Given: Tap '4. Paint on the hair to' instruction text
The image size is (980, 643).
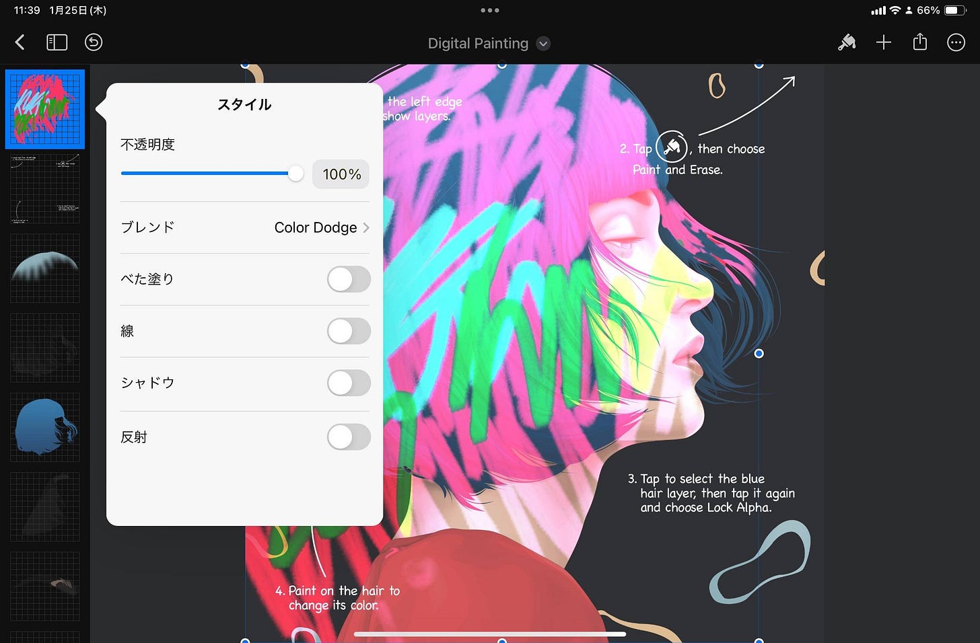Looking at the screenshot, I should [337, 591].
